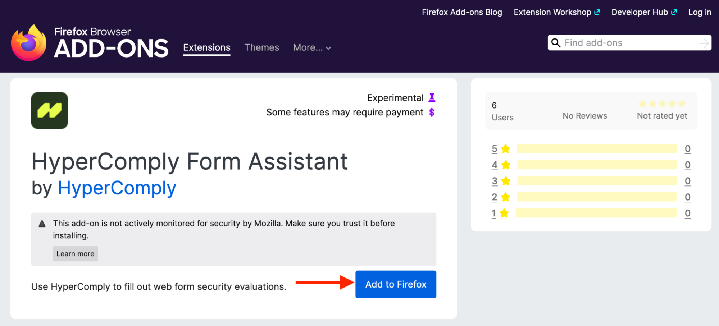Click the star next to 3 rating
This screenshot has width=719, height=326.
tap(506, 181)
